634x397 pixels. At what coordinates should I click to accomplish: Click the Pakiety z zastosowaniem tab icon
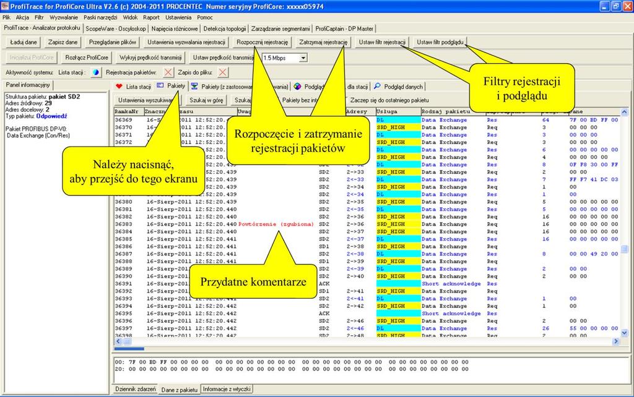point(194,87)
